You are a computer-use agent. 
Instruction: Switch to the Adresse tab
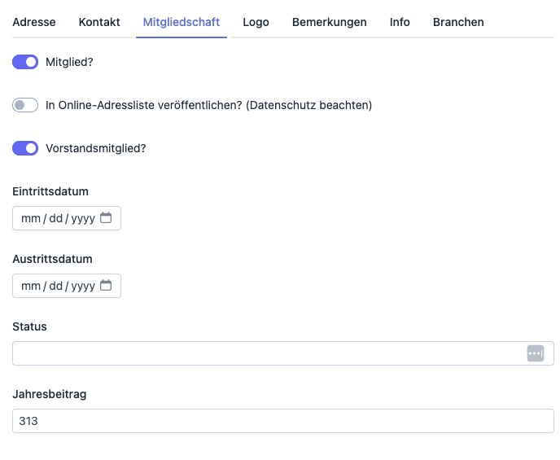34,22
